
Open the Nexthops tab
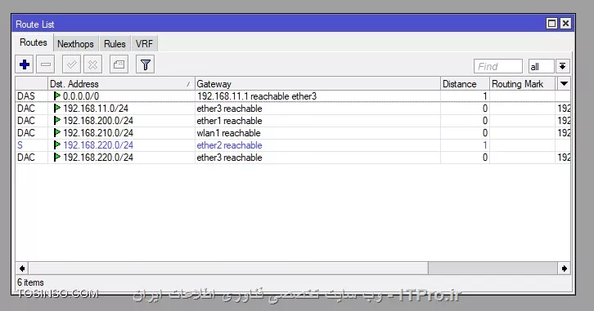75,44
